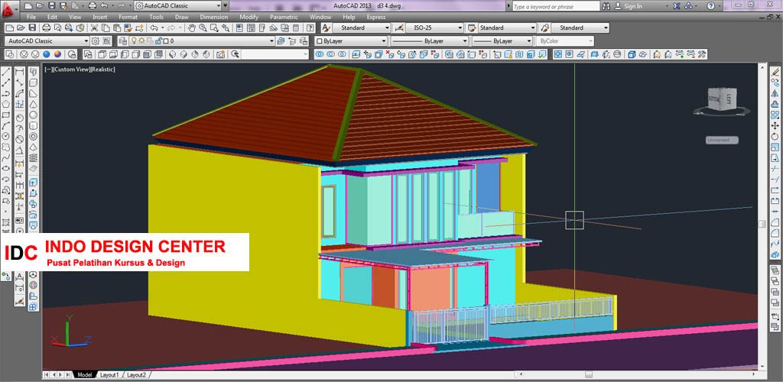This screenshot has height=382, width=783.
Task: Select the Erase tool in Modify toolbar
Action: pyautogui.click(x=775, y=73)
